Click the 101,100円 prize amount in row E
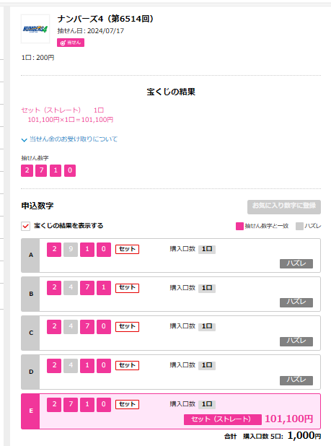 pos(288,419)
